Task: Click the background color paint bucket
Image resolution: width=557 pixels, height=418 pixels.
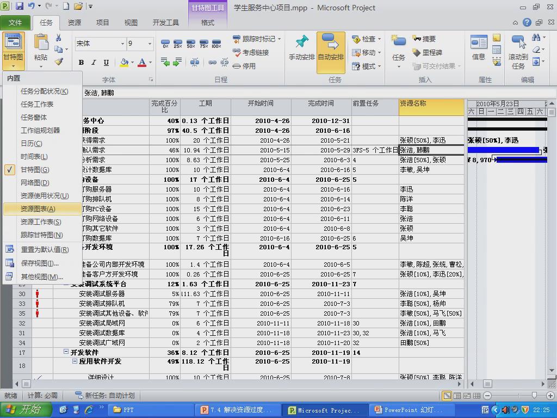Action: click(x=124, y=63)
